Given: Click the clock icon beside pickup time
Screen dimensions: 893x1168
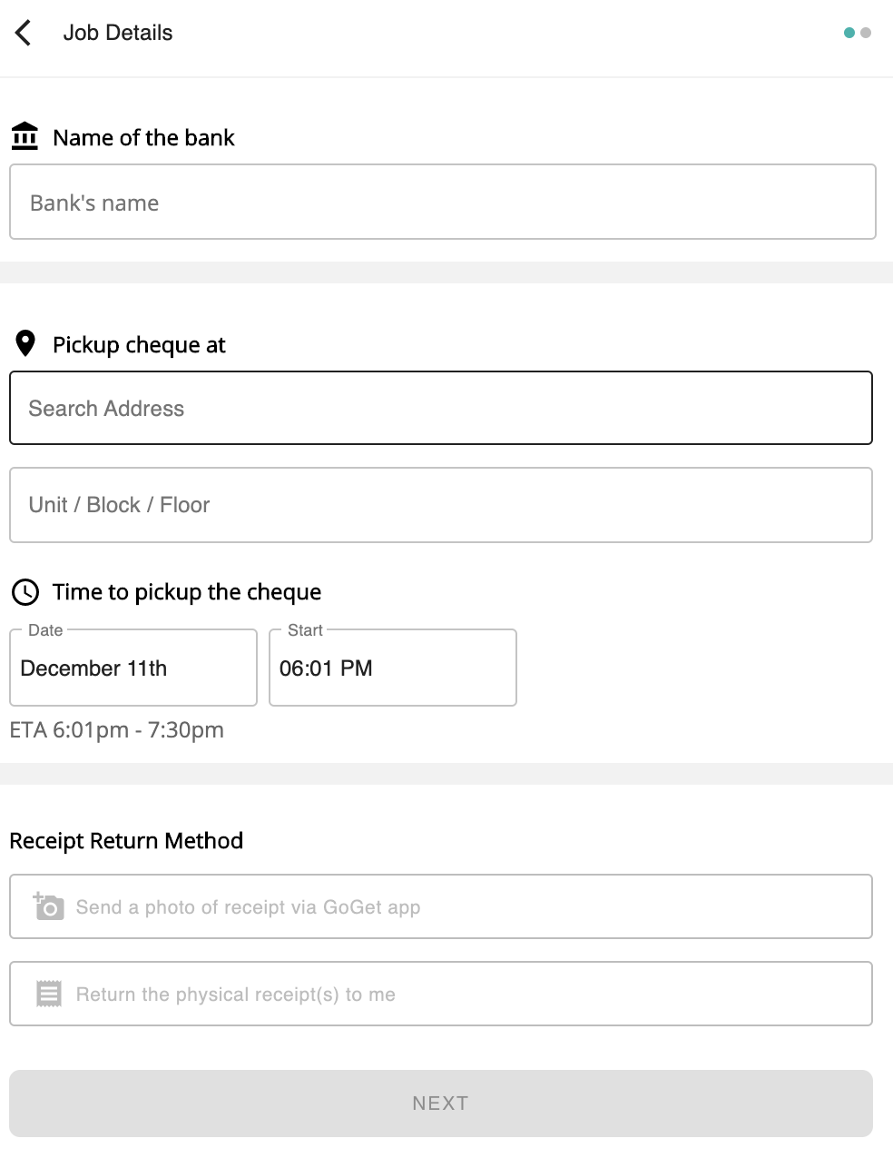Looking at the screenshot, I should point(25,592).
